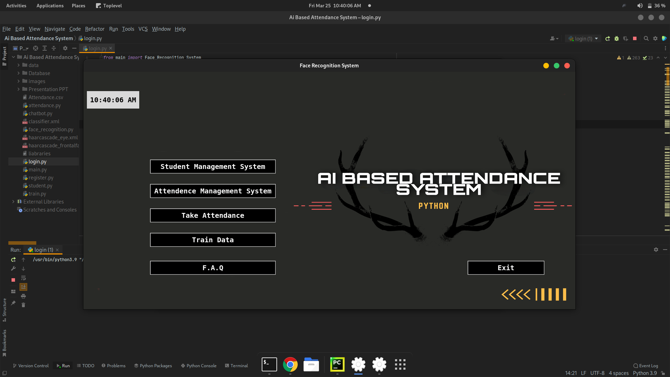Expand the Database folder in project tree

[18, 73]
